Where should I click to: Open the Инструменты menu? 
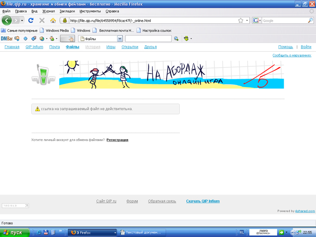pos(90,11)
